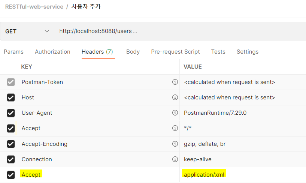The height and width of the screenshot is (183, 306).
Task: Uncheck the Accept-Encoding header checkbox
Action: coord(11,144)
